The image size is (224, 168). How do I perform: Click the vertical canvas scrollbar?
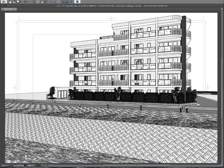[221, 88]
